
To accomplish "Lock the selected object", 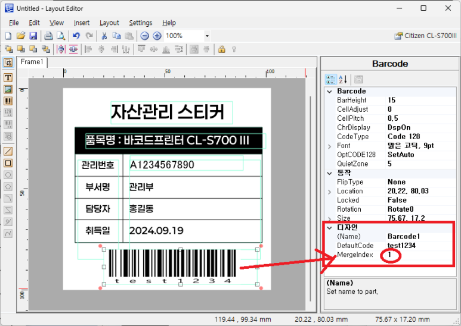I will (x=222, y=49).
